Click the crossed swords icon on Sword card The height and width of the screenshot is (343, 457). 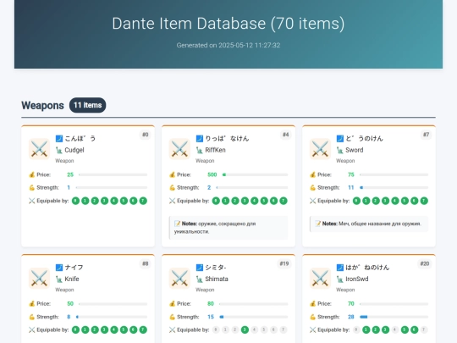pyautogui.click(x=320, y=149)
